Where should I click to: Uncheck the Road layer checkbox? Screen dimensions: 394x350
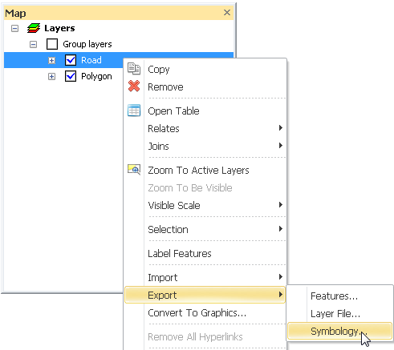point(71,60)
